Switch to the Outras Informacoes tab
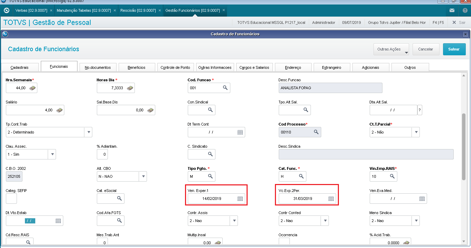 215,67
